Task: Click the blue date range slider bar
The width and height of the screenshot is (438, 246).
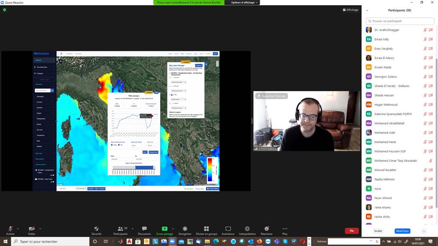Action: point(144,167)
